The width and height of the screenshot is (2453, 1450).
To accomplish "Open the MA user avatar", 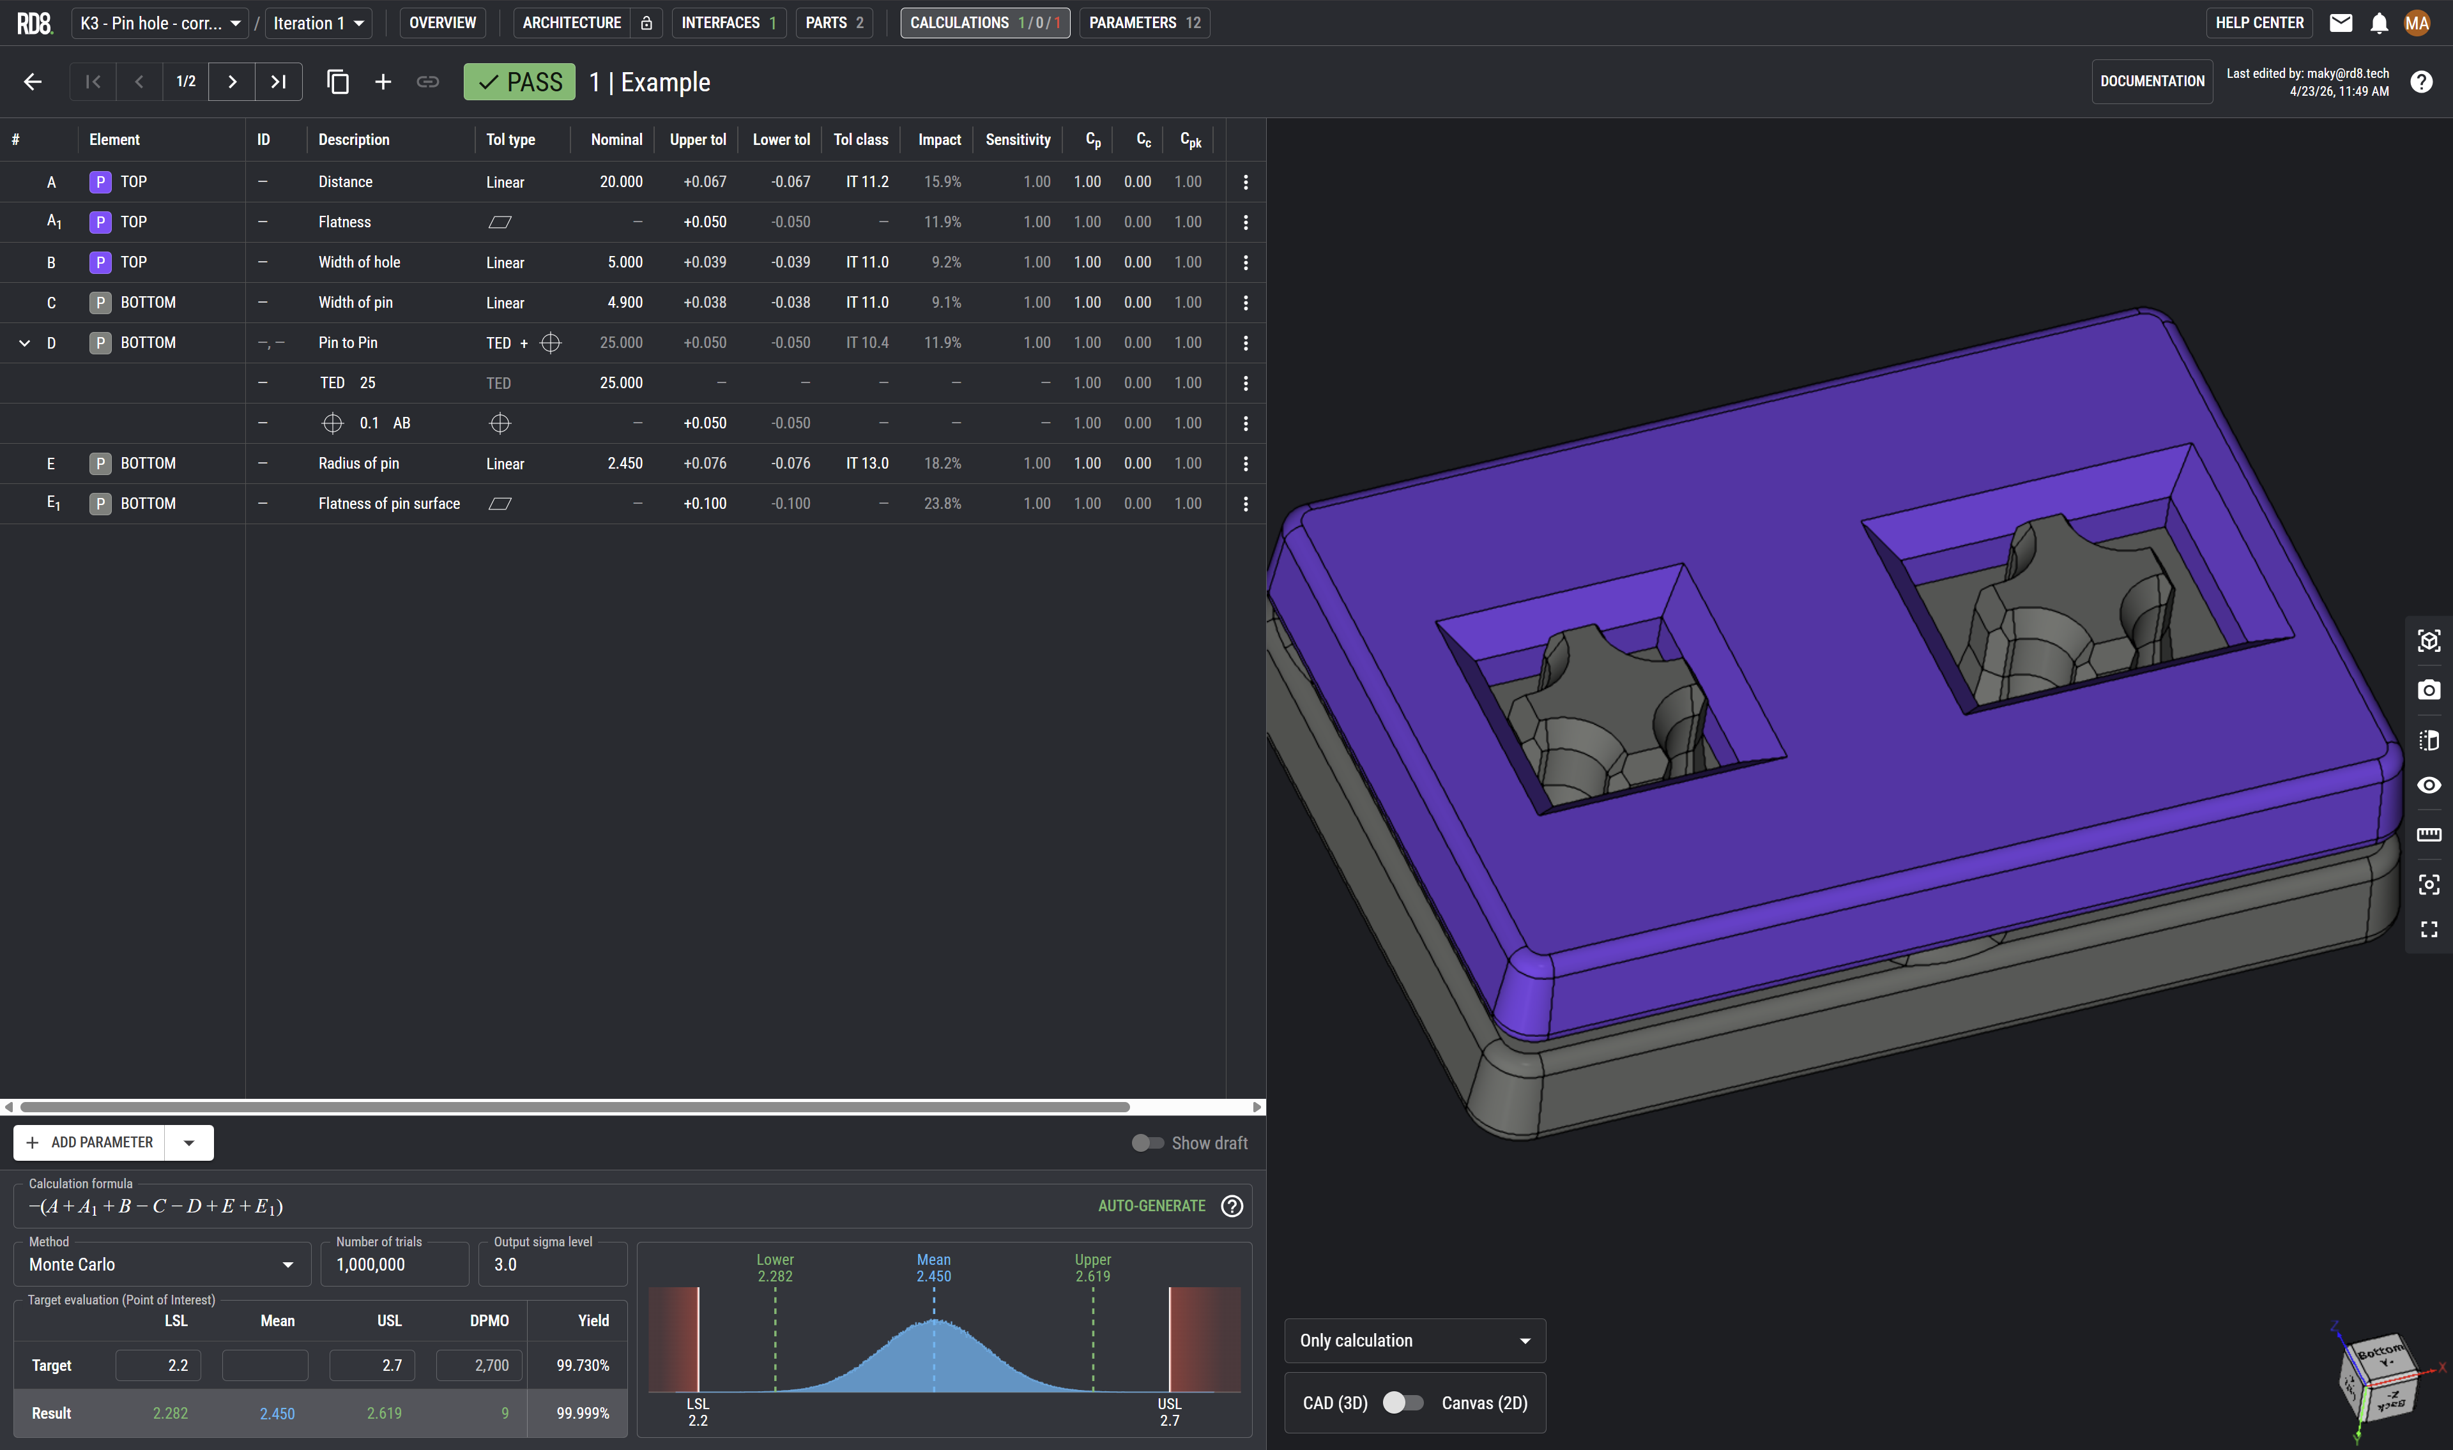I will 2417,22.
